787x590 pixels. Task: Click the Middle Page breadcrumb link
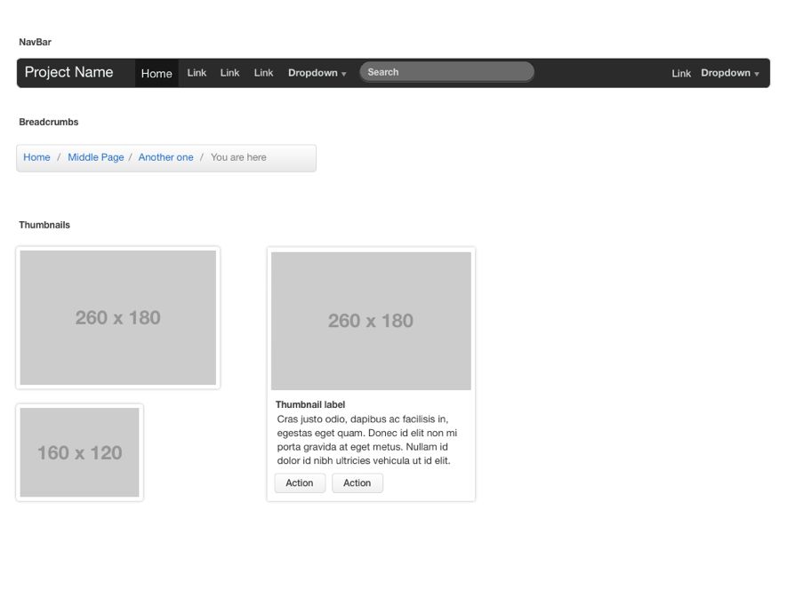(96, 157)
